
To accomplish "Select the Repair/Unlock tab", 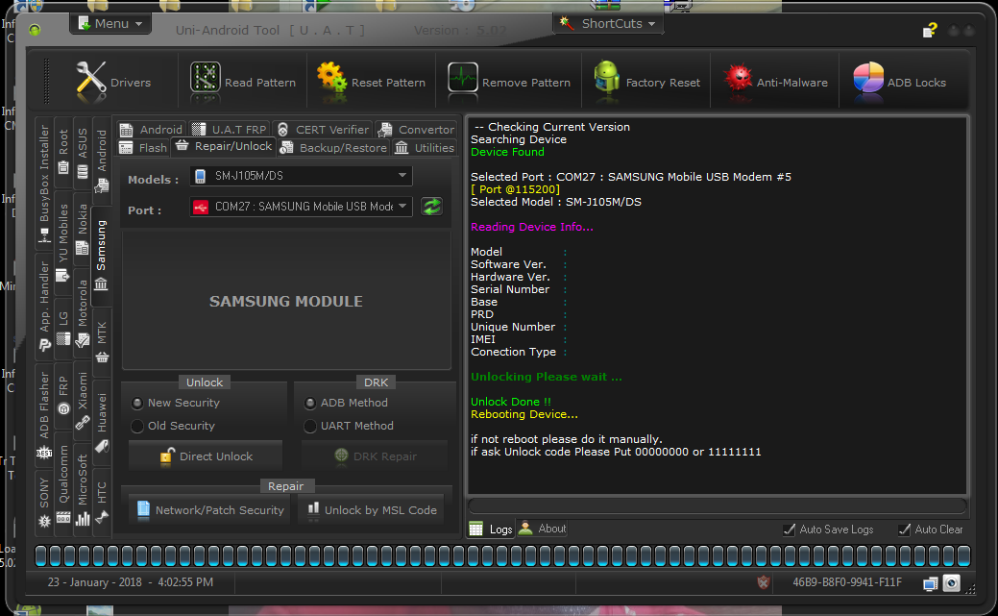I will [224, 146].
